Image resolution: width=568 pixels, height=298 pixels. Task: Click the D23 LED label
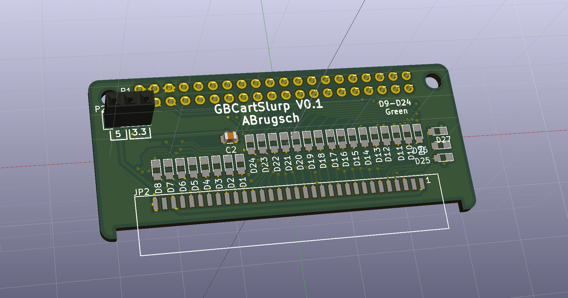tap(265, 165)
